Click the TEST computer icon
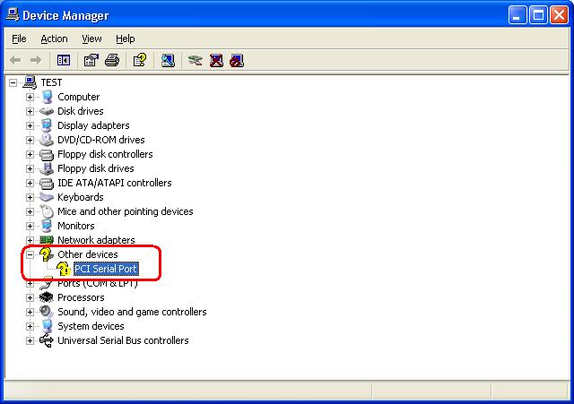Viewport: 574px width, 404px height. coord(30,82)
